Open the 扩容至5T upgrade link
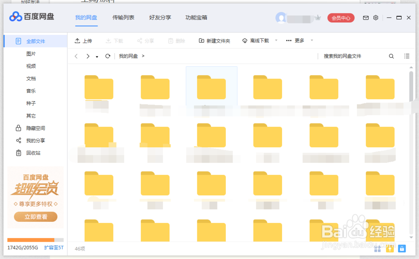 tap(54, 248)
